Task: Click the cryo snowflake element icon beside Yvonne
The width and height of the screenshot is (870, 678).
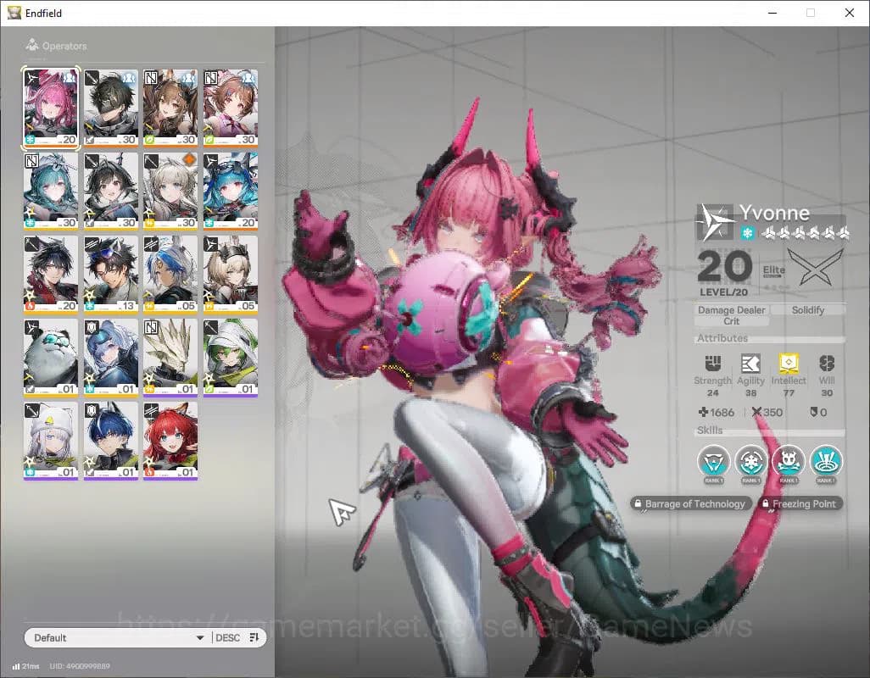Action: 747,233
